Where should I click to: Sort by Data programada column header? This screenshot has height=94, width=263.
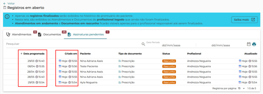point(34,54)
